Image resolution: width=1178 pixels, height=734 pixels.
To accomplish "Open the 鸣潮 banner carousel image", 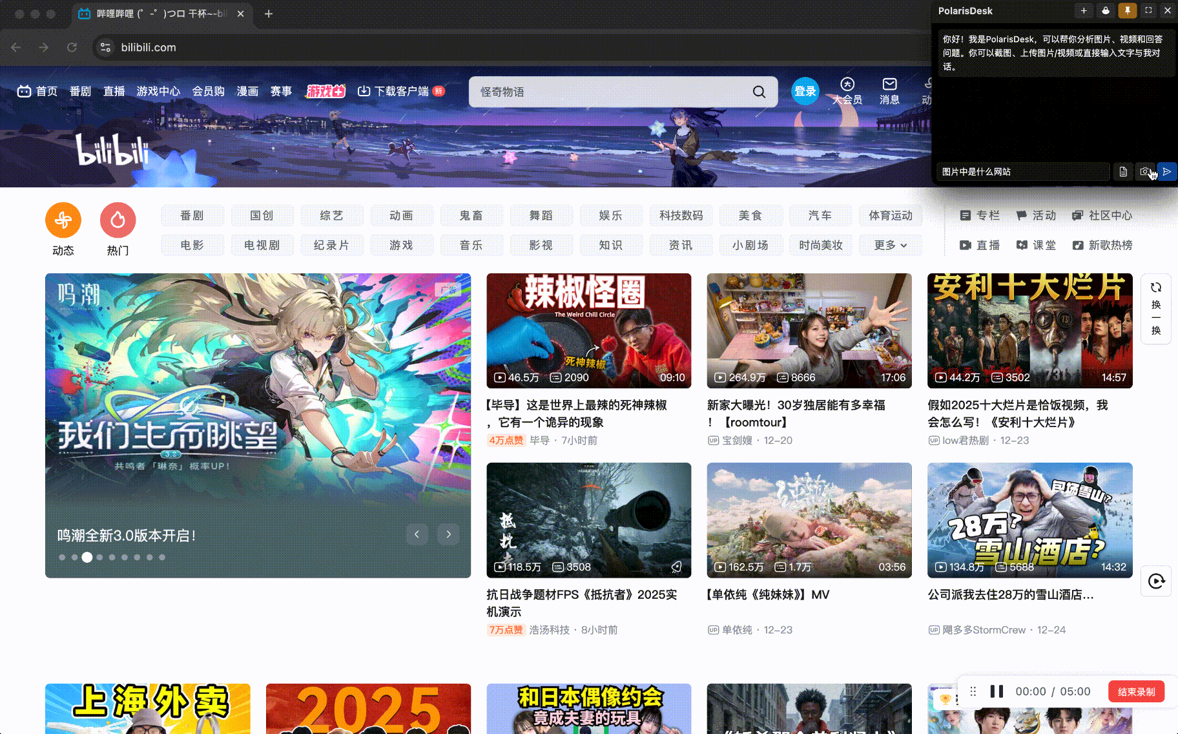I will (258, 425).
